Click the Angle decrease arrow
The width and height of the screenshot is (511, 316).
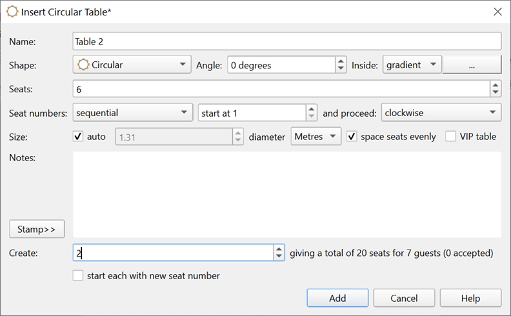[341, 68]
